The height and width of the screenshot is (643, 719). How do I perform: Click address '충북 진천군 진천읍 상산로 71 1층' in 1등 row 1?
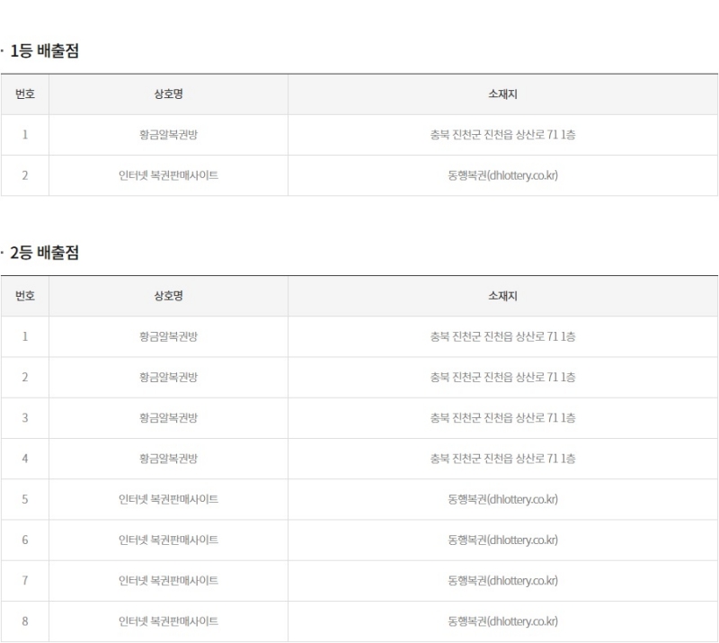pyautogui.click(x=502, y=135)
